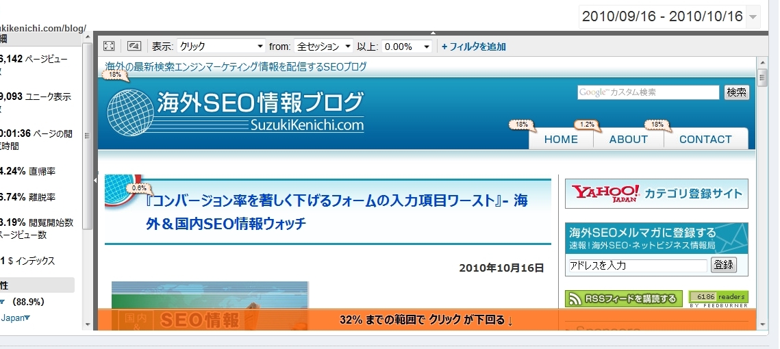780x349 pixels.
Task: Click the +フィルタを追加 link
Action: tap(474, 47)
